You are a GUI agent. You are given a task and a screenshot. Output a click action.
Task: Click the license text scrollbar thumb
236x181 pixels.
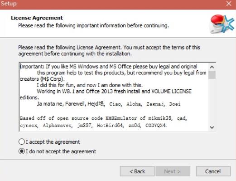(x=212, y=75)
